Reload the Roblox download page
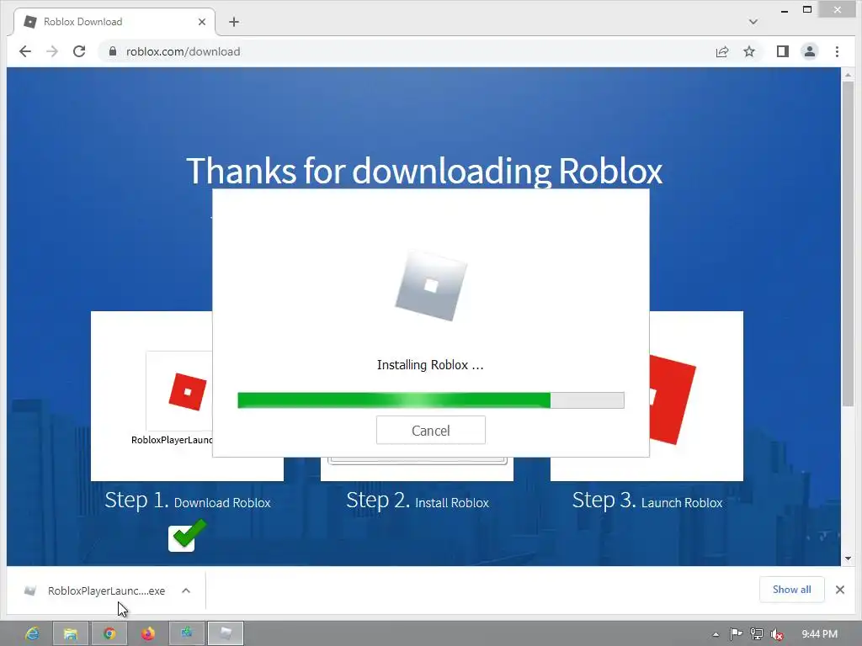This screenshot has height=646, width=862. tap(79, 51)
